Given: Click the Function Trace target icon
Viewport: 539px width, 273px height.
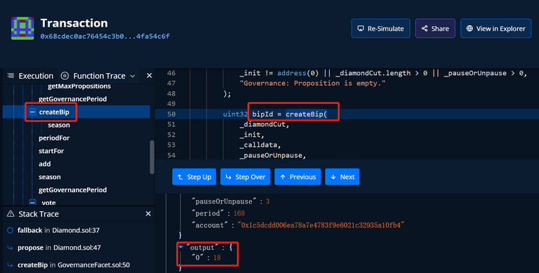Looking at the screenshot, I should click(x=65, y=76).
